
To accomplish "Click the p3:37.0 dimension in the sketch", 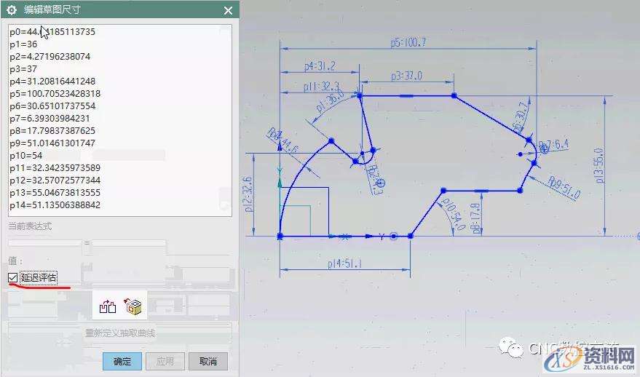I will (x=406, y=76).
